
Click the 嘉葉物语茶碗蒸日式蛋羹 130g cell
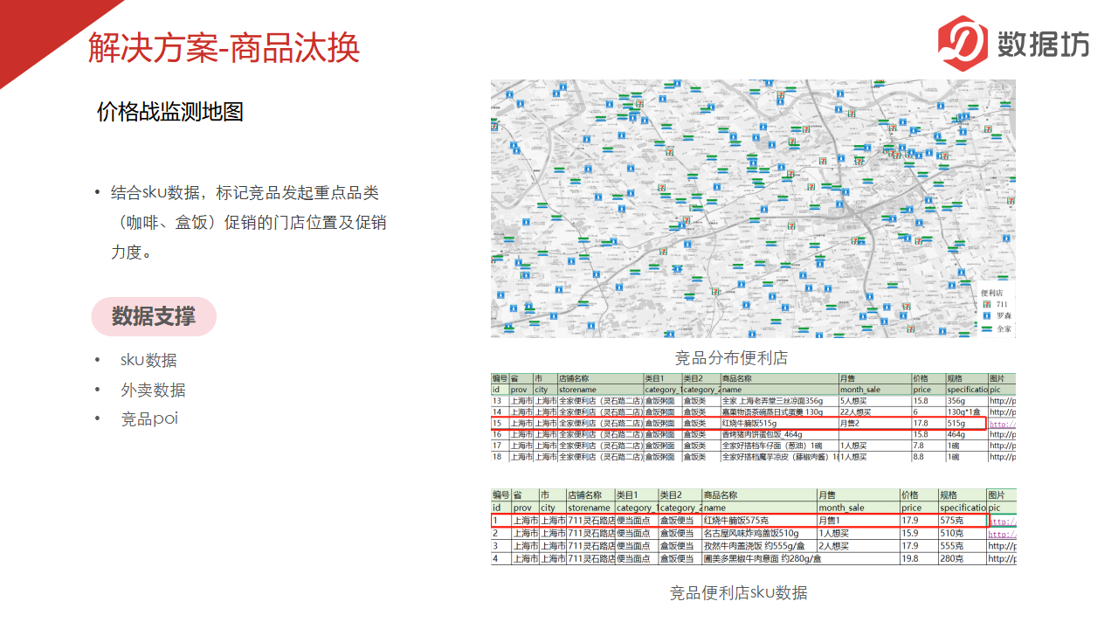779,411
